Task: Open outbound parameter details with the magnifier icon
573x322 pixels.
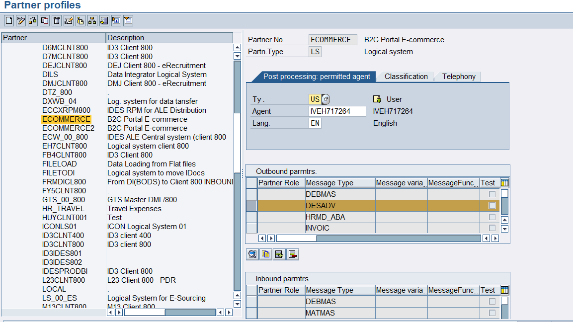Action: click(252, 254)
